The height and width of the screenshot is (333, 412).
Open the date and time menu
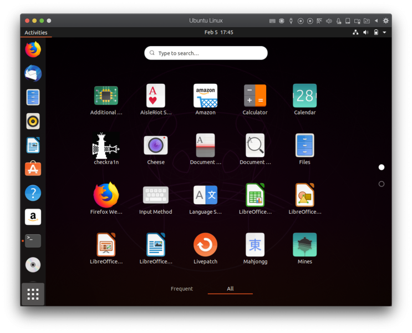(218, 33)
